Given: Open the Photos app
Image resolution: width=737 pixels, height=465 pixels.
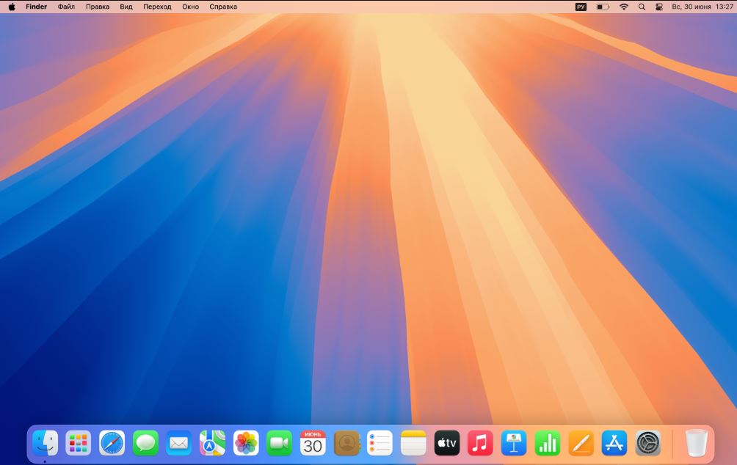Looking at the screenshot, I should coord(245,442).
